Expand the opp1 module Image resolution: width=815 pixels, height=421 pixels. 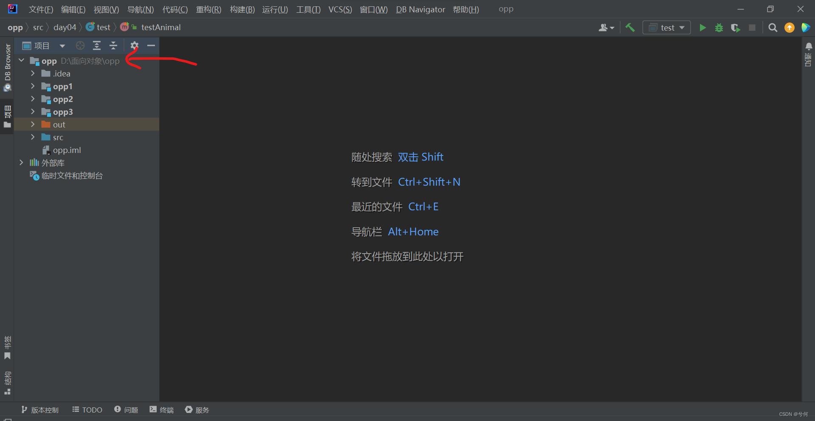(33, 86)
